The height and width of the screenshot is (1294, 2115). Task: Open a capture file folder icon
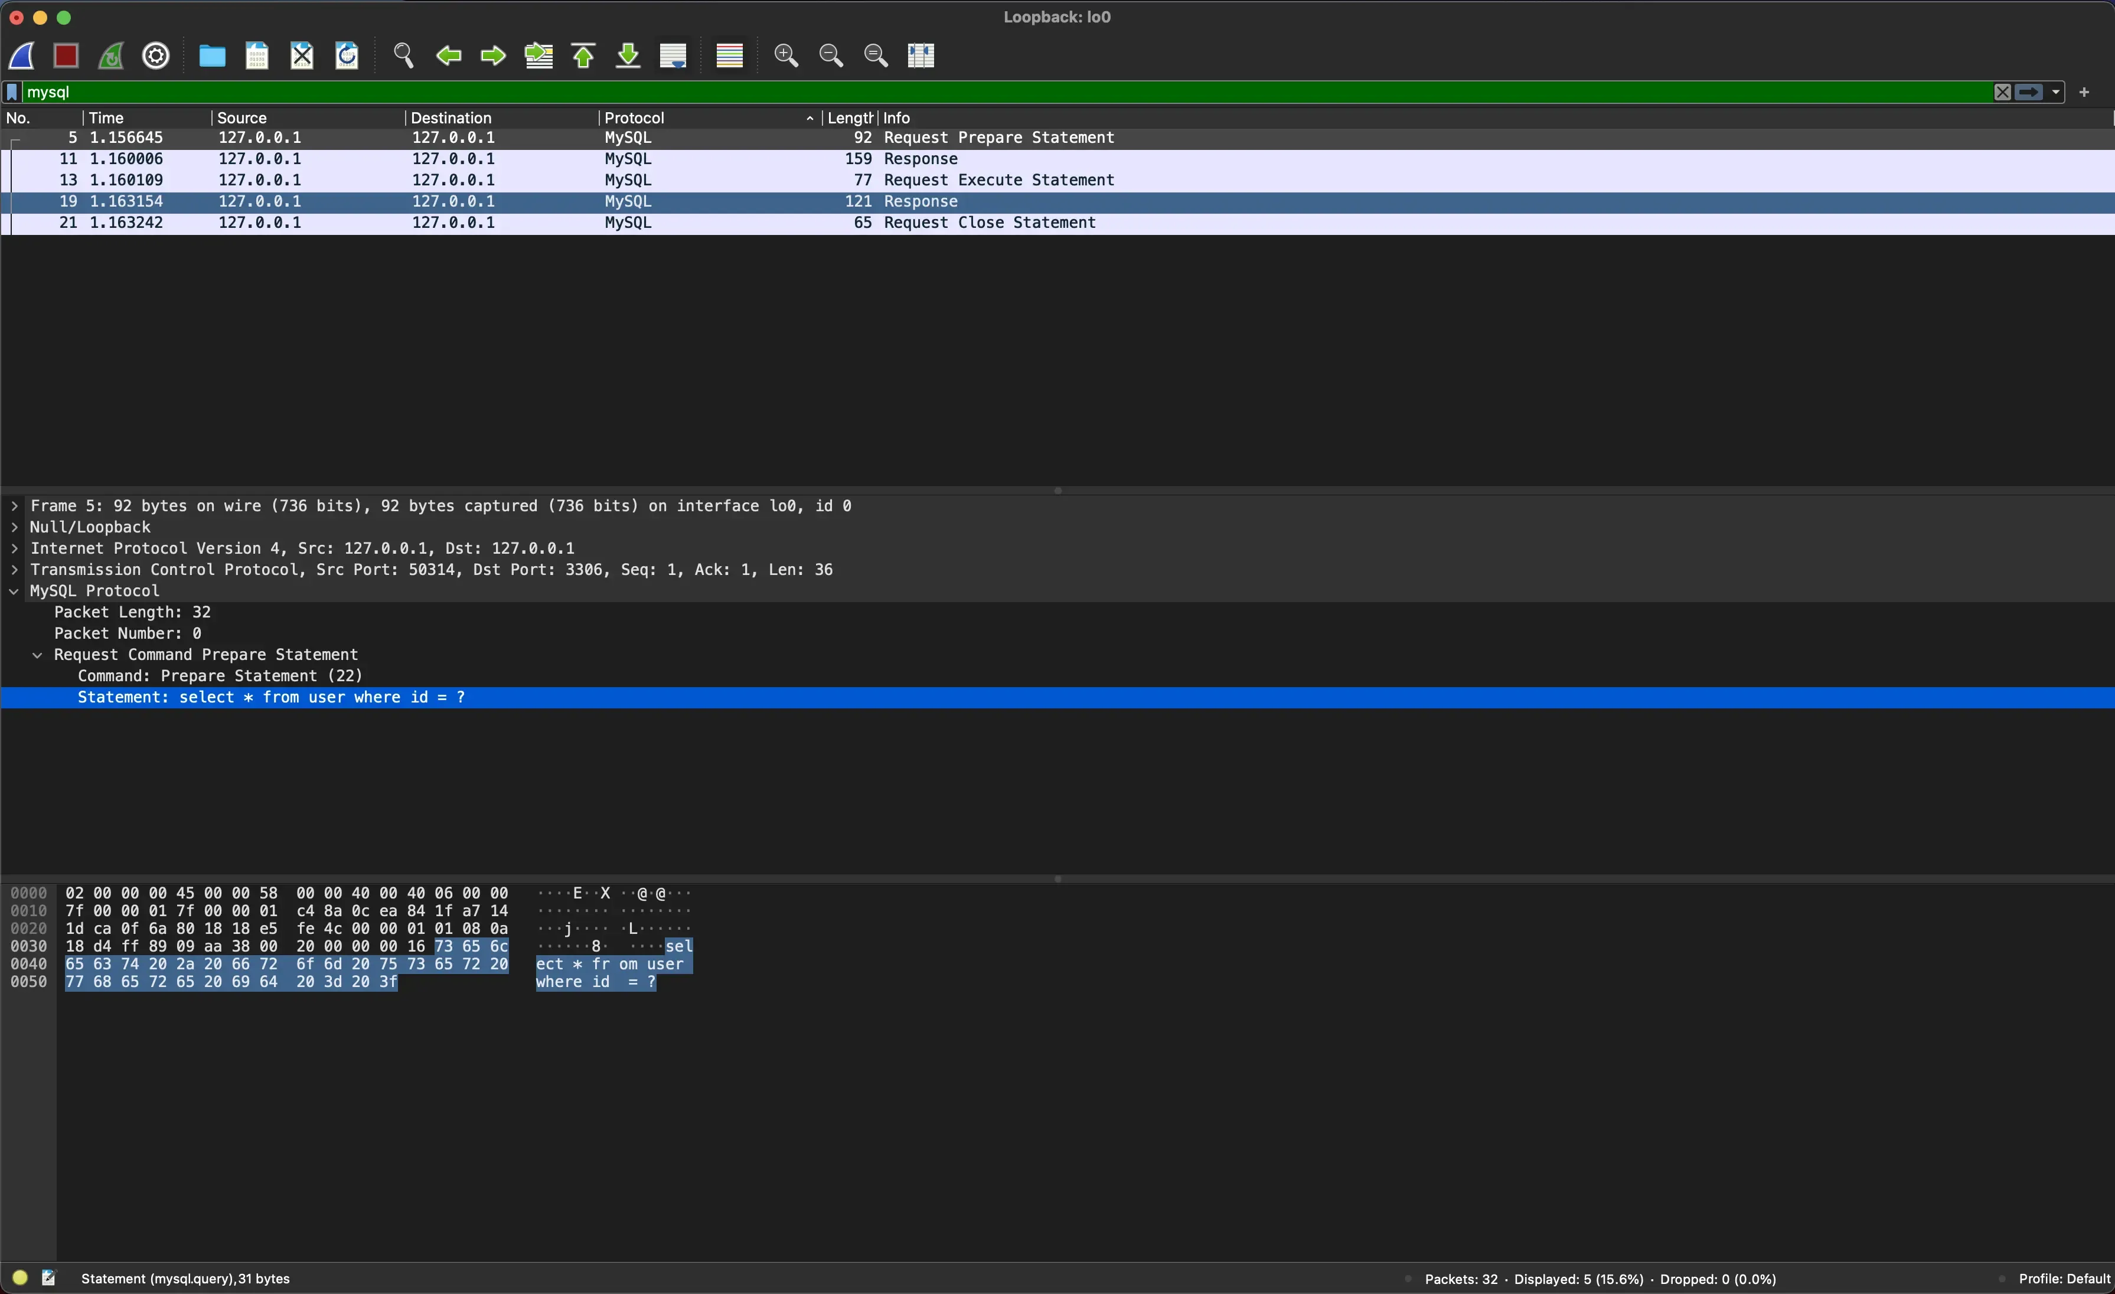212,55
